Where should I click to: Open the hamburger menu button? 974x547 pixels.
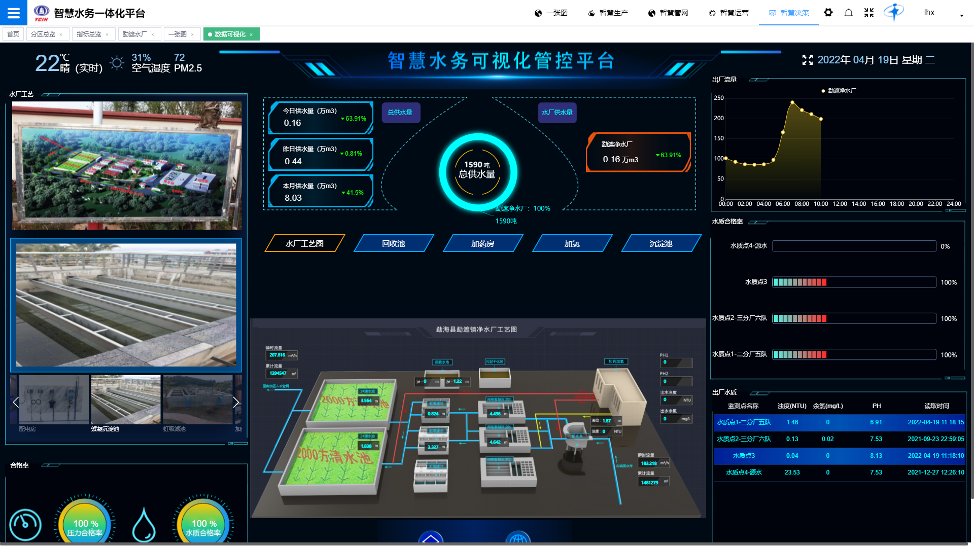coord(13,13)
